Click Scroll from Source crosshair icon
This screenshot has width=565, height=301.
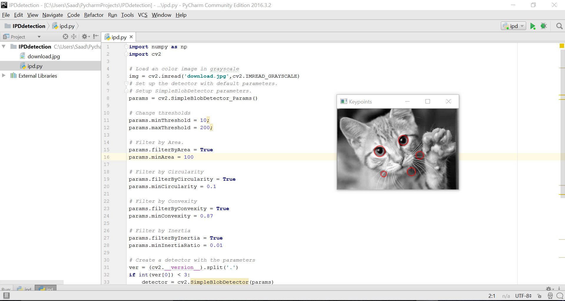tap(65, 36)
